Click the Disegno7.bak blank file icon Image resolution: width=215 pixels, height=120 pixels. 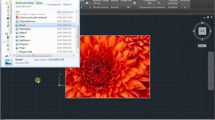pos(17,52)
